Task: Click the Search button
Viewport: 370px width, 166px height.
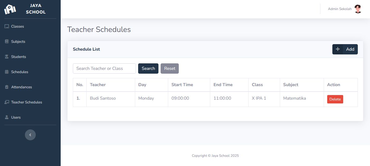Action: pos(148,69)
